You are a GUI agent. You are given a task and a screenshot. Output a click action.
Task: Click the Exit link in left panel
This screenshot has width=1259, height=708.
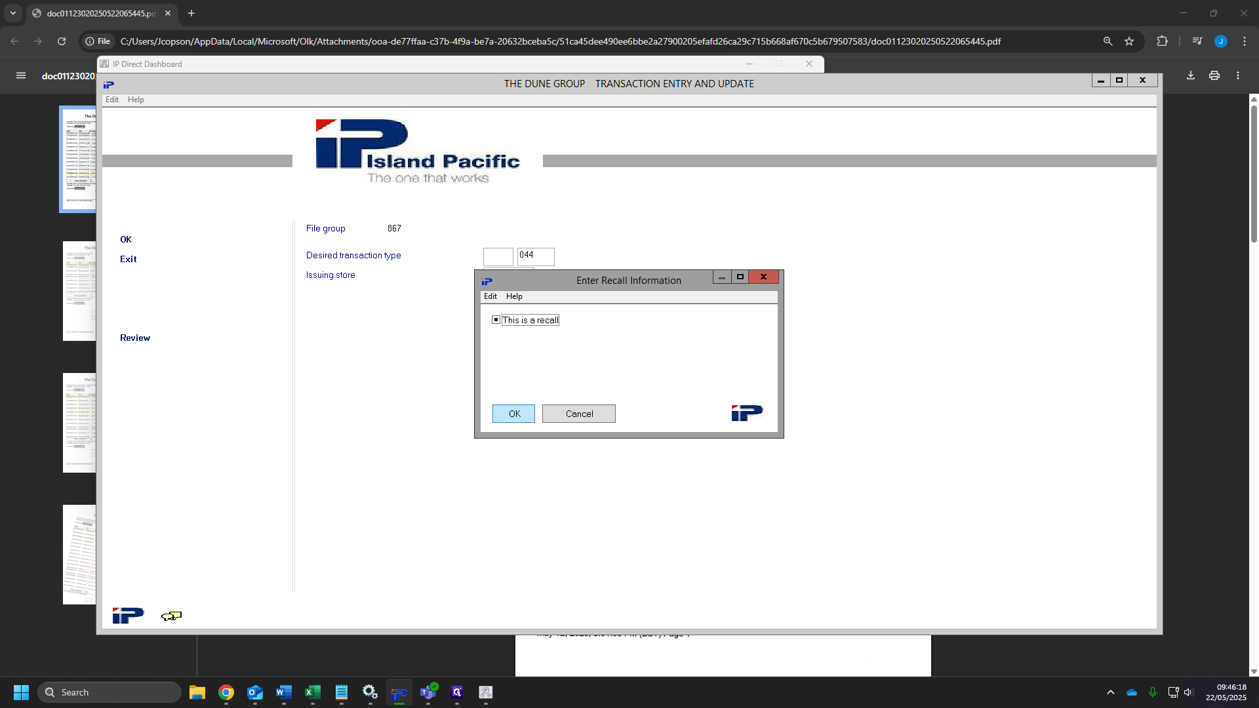129,259
